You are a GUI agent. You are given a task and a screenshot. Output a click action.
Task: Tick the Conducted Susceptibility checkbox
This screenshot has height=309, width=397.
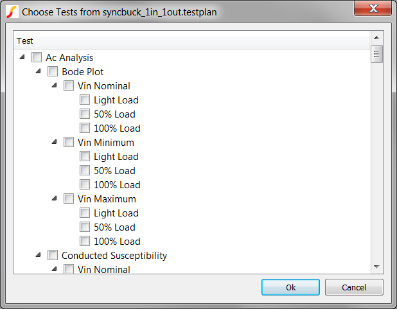(x=53, y=256)
